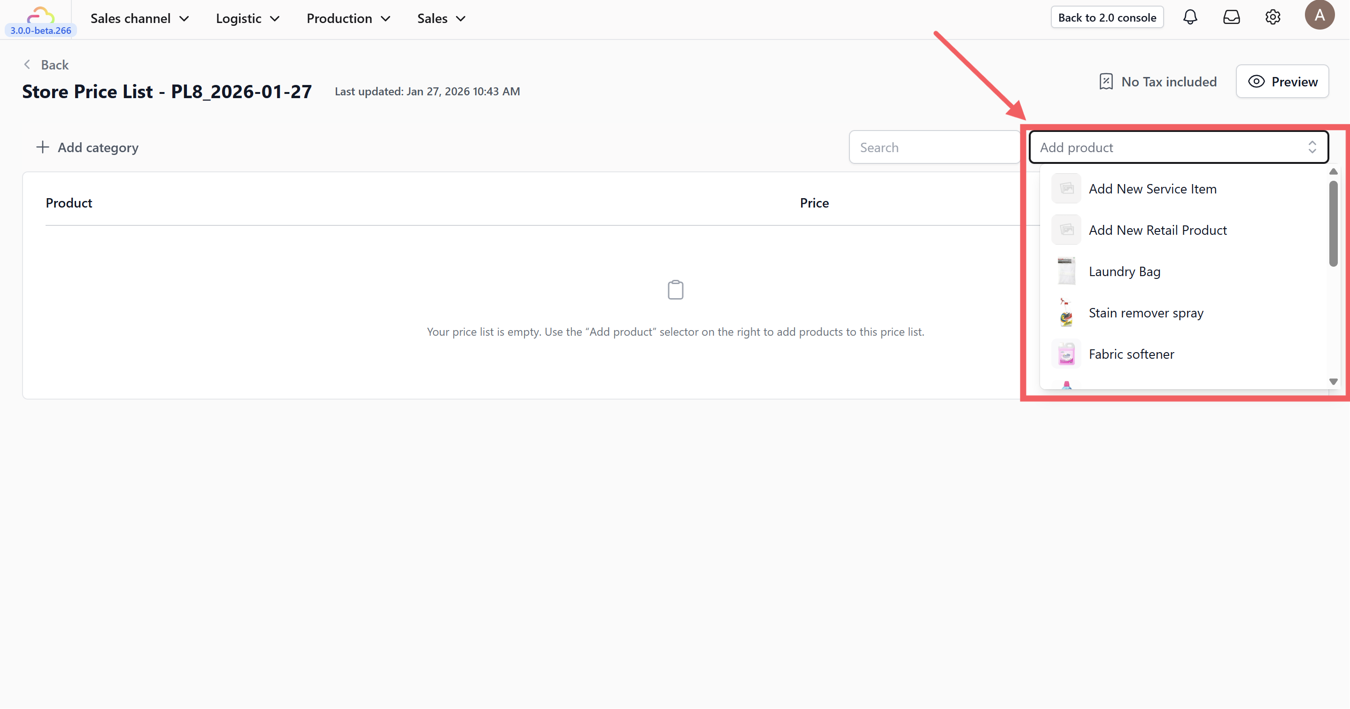Click the No Tax included receipt icon
The image size is (1350, 709).
point(1106,82)
